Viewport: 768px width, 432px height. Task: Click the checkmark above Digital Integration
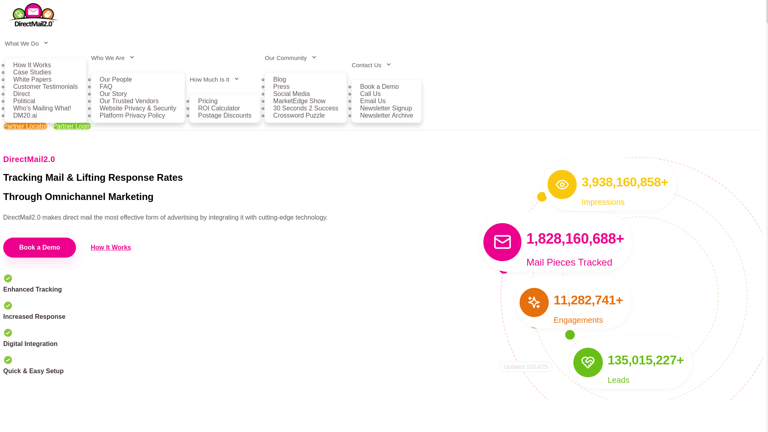[8, 333]
